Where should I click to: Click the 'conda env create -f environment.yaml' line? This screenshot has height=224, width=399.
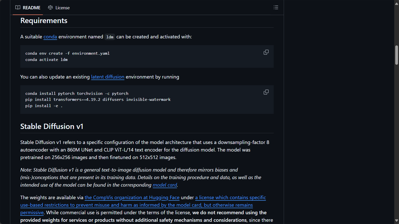pyautogui.click(x=67, y=53)
